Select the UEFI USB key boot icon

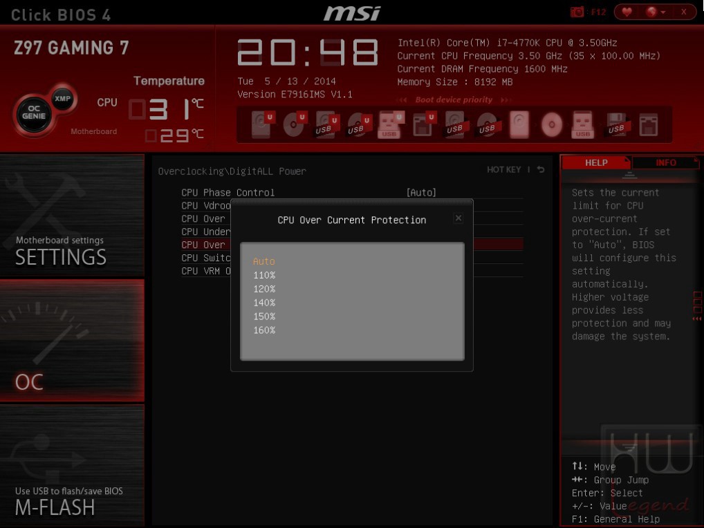[391, 124]
